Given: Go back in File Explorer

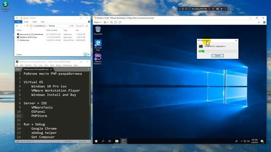Looking at the screenshot, I should (x=17, y=26).
